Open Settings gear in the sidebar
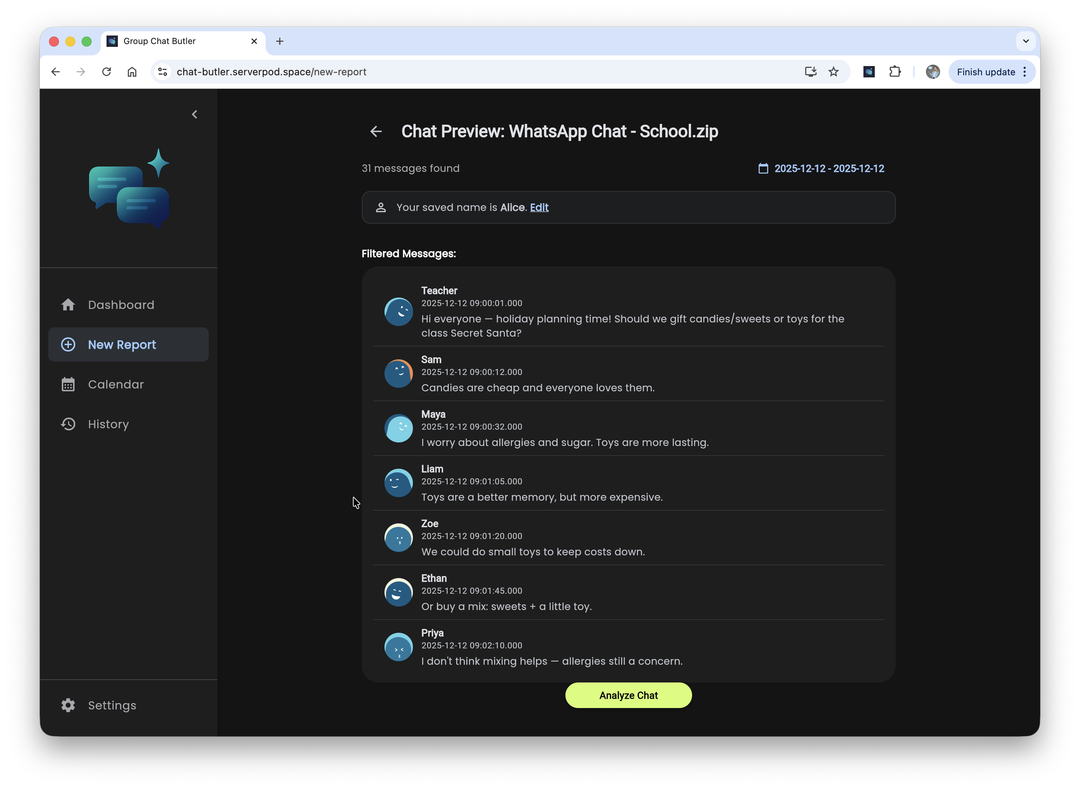This screenshot has width=1080, height=789. pyautogui.click(x=68, y=706)
